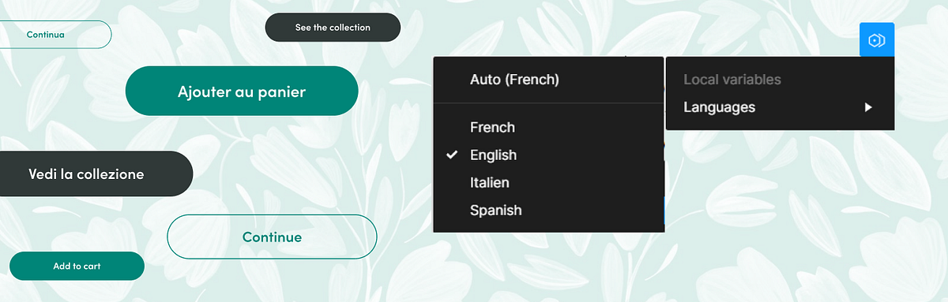Pick Italien in the language menu
Screen dimensions: 948x302
pos(549,182)
